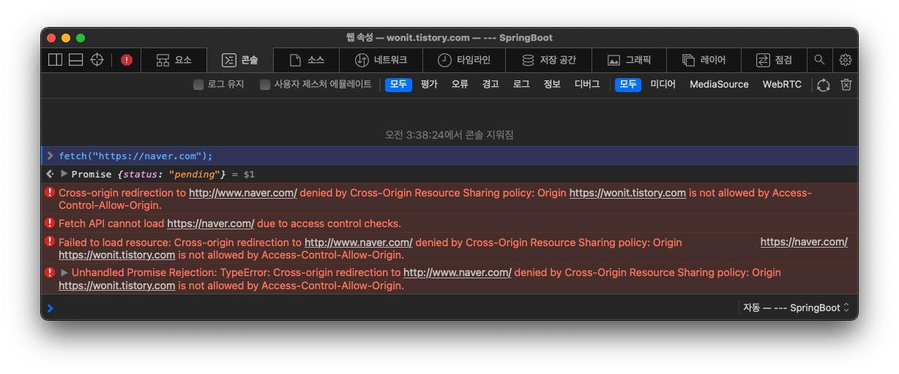The width and height of the screenshot is (899, 374).
Task: Reload page with the refresh icon
Action: click(824, 85)
